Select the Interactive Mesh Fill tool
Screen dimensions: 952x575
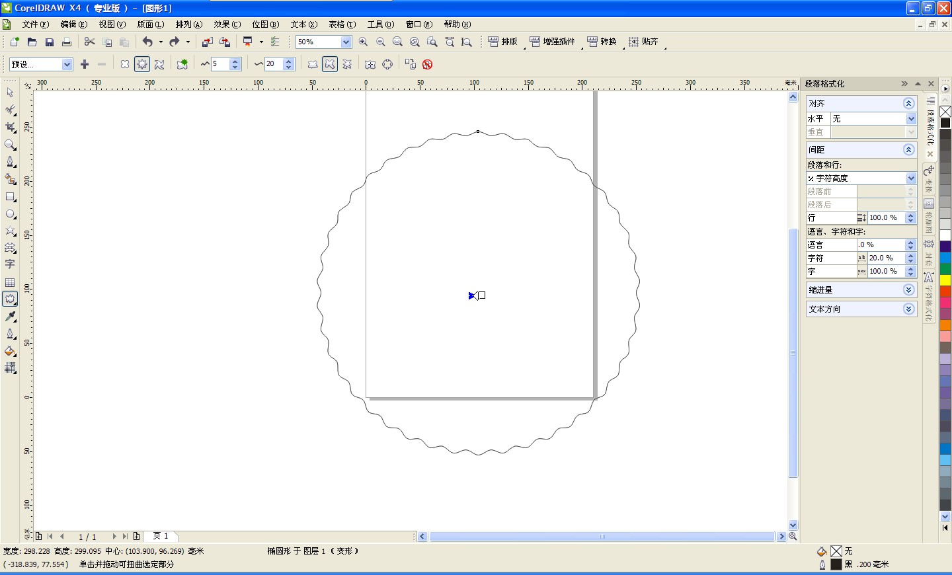pyautogui.click(x=10, y=368)
